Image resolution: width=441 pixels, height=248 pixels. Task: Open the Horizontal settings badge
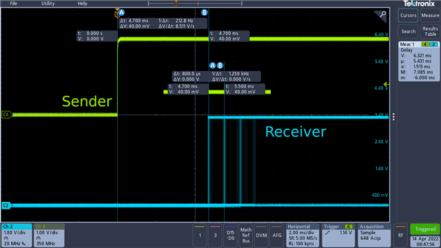pos(302,235)
